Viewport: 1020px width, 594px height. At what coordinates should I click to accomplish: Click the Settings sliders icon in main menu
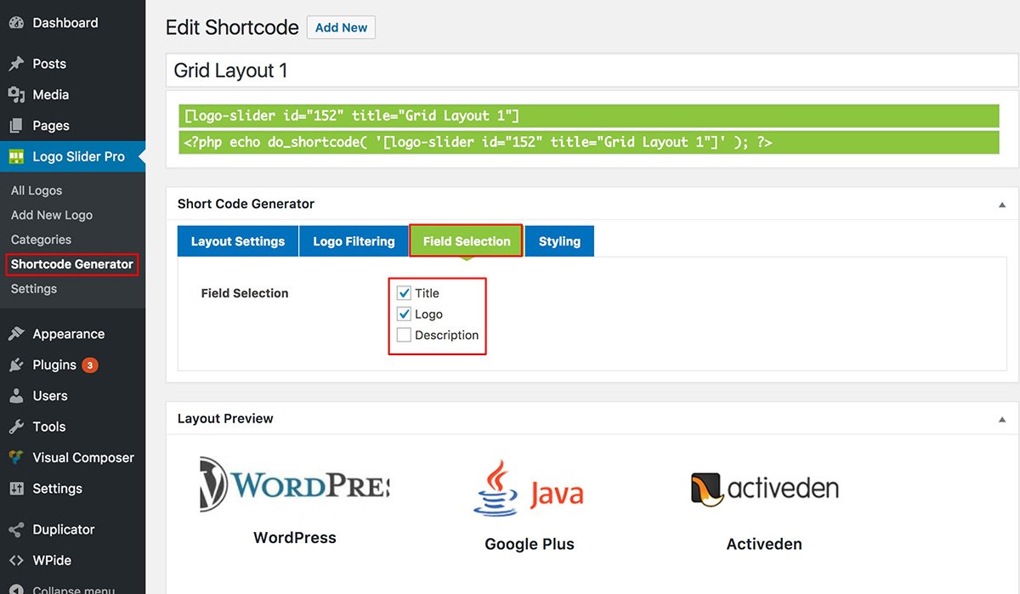point(16,489)
